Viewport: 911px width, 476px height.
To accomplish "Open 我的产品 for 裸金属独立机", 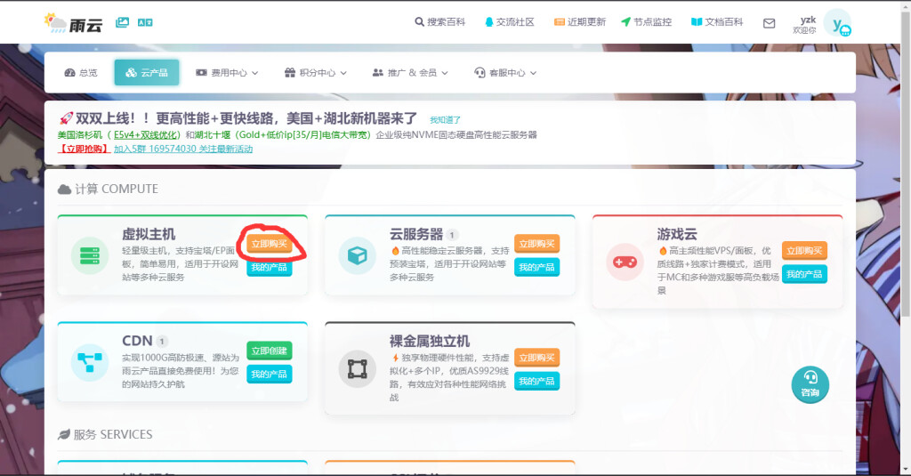I will (x=536, y=382).
